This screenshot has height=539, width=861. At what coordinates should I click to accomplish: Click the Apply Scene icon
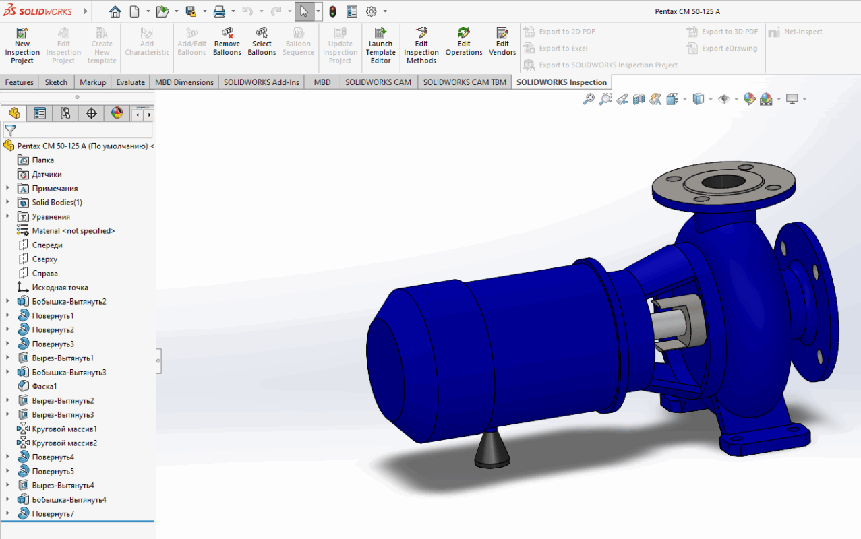[x=766, y=99]
